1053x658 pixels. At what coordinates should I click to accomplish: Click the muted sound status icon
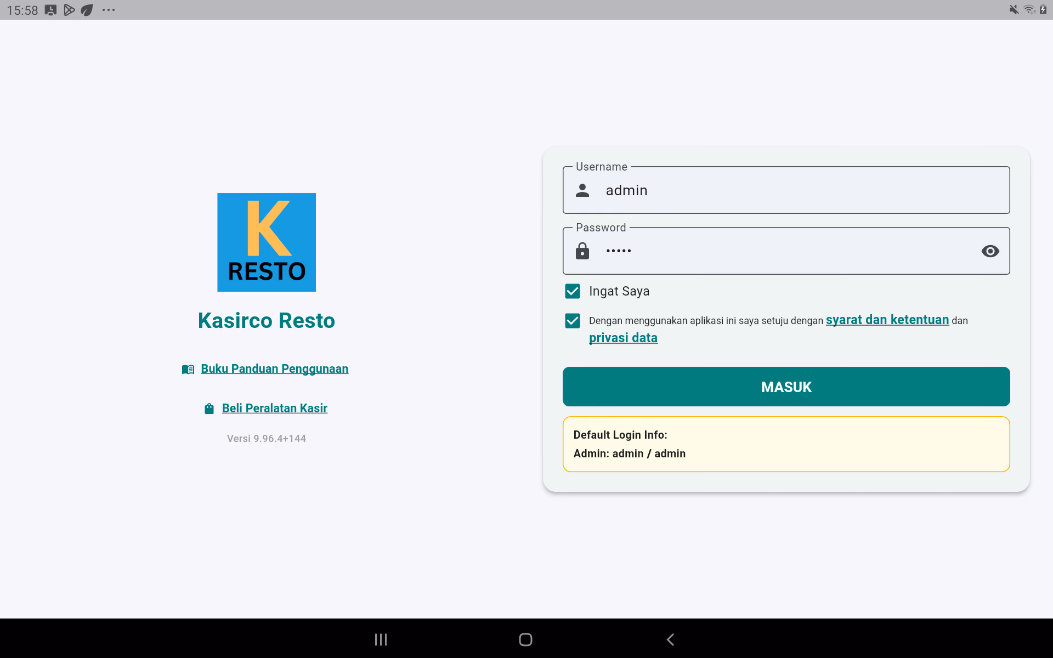click(1014, 10)
